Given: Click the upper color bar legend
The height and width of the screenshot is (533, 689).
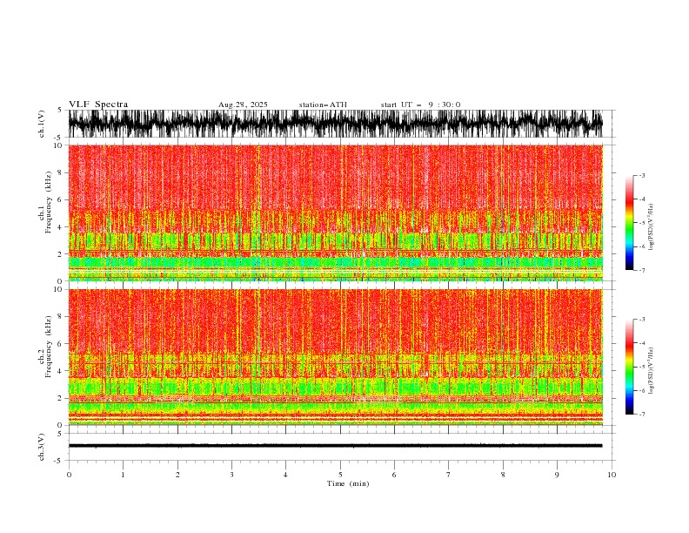Looking at the screenshot, I should [x=630, y=223].
